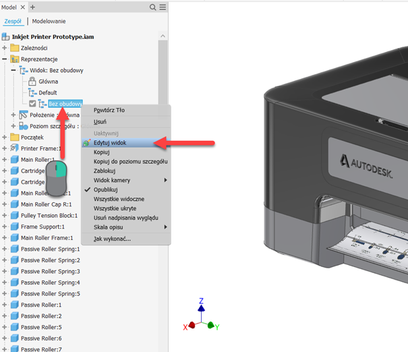Viewport: 408px width, 352px height.
Task: Add a new browser tab with plus icon
Action: coord(32,7)
